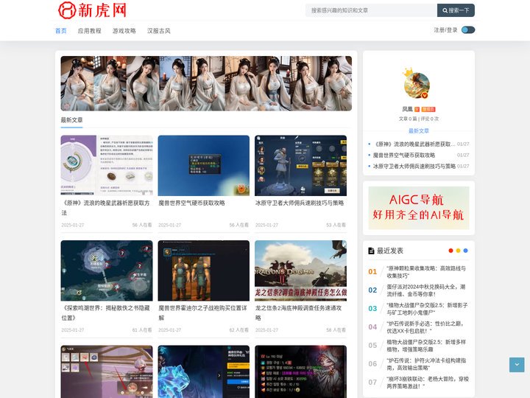Open the 霍迪尔之子战袍 article thumbnail
The width and height of the screenshot is (530, 398).
coord(203,270)
